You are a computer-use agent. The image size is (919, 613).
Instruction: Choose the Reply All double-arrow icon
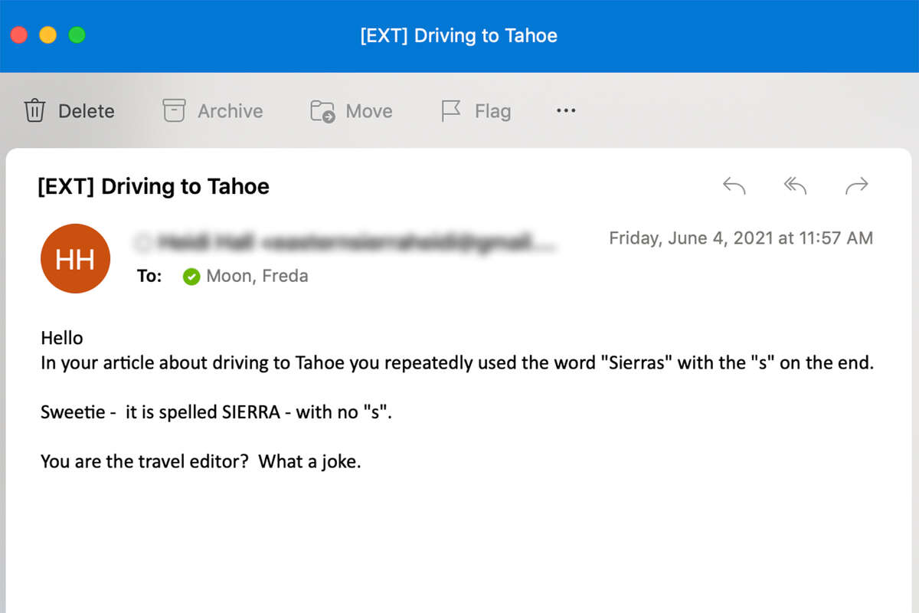[x=795, y=185]
